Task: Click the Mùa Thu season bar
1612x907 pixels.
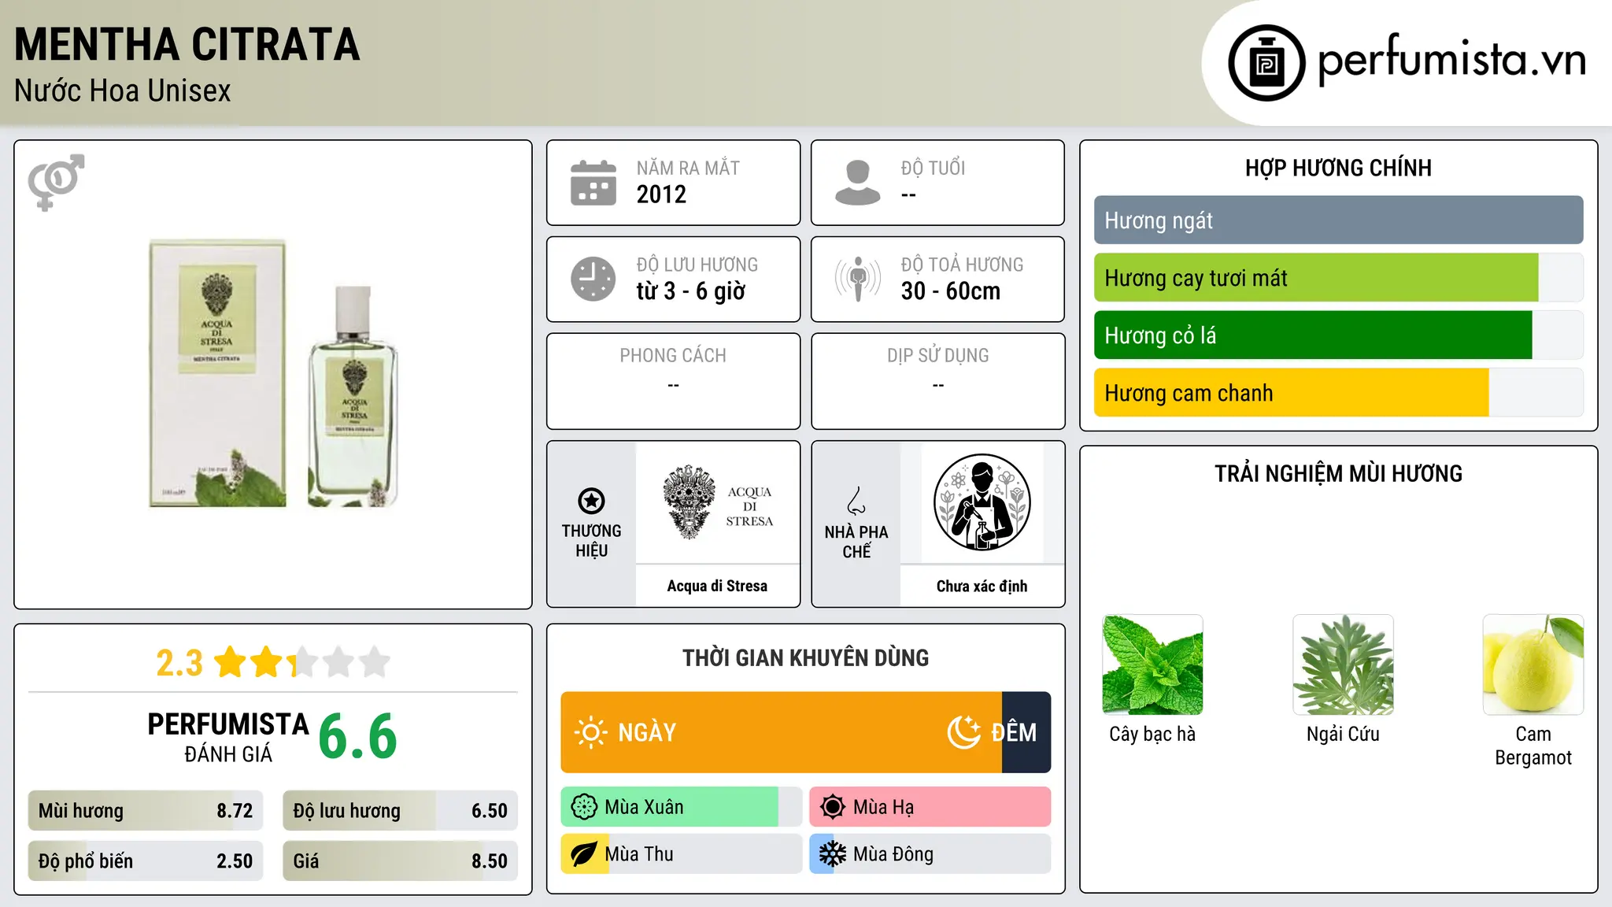Action: click(x=682, y=854)
